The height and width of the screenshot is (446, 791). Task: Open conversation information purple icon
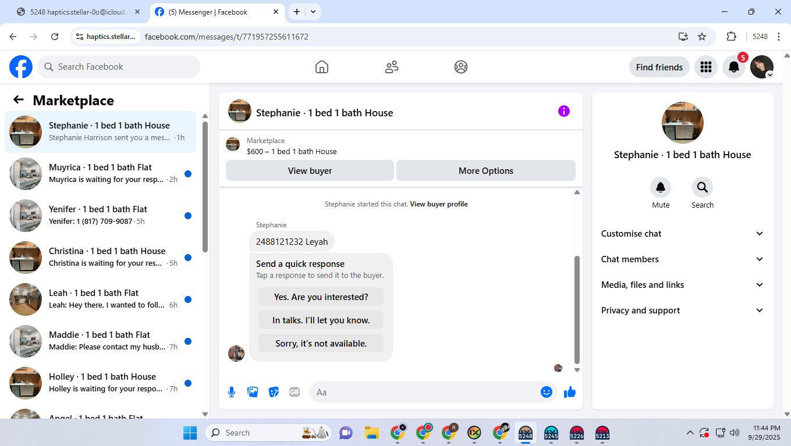(x=564, y=111)
